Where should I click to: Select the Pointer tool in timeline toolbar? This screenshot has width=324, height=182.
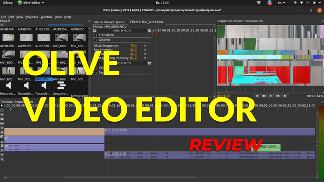(2, 106)
